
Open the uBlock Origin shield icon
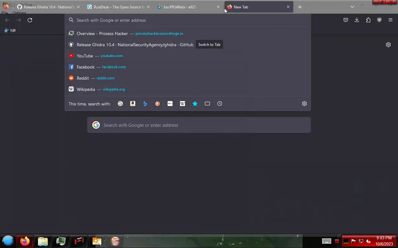[x=379, y=20]
